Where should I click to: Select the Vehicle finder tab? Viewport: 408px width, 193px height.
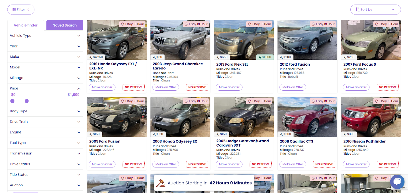point(25,25)
